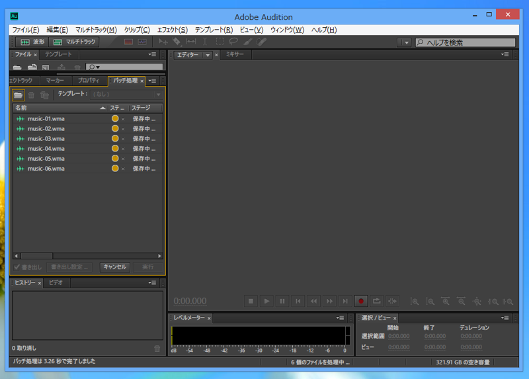Image resolution: width=529 pixels, height=379 pixels.
Task: Open Editor panel options menu
Action: 505,54
